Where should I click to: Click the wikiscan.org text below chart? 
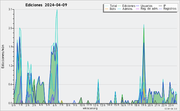pos(90,108)
